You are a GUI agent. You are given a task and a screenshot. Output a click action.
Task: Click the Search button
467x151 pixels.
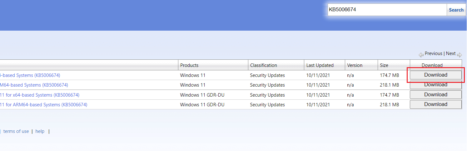(x=456, y=10)
